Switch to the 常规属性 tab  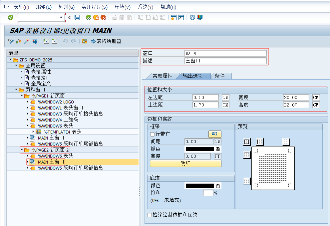click(x=162, y=76)
